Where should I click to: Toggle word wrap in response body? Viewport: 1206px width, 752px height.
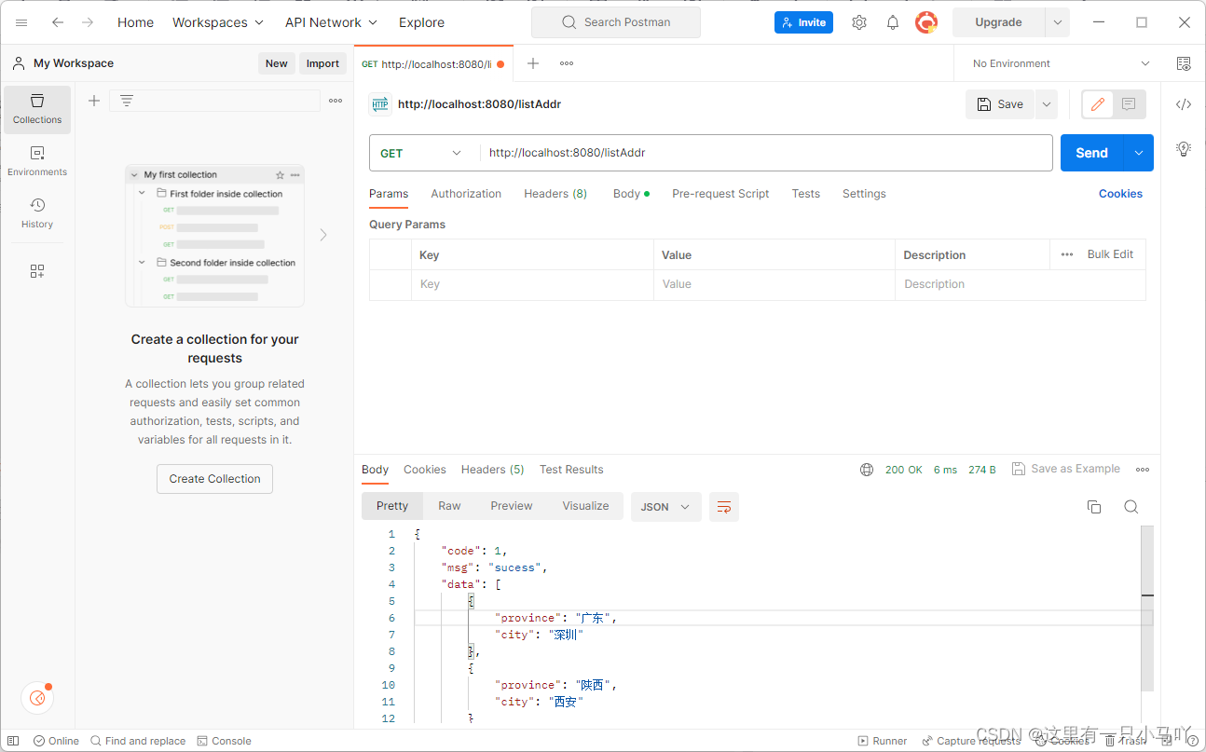point(724,507)
